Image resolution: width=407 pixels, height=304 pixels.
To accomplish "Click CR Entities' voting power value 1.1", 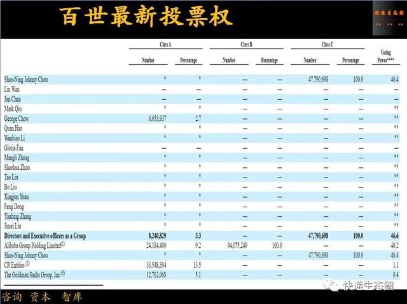I will click(x=396, y=265).
